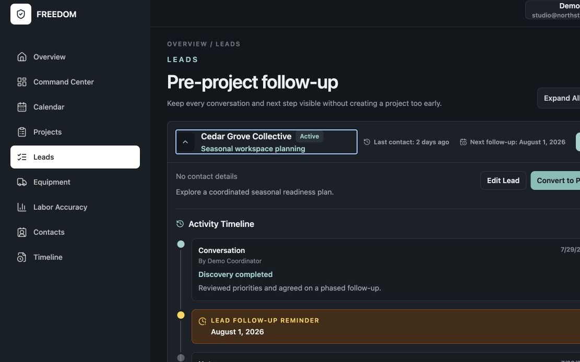Click the yellow follow-up reminder timeline dot
Screen dimensions: 580x362
pyautogui.click(x=181, y=315)
